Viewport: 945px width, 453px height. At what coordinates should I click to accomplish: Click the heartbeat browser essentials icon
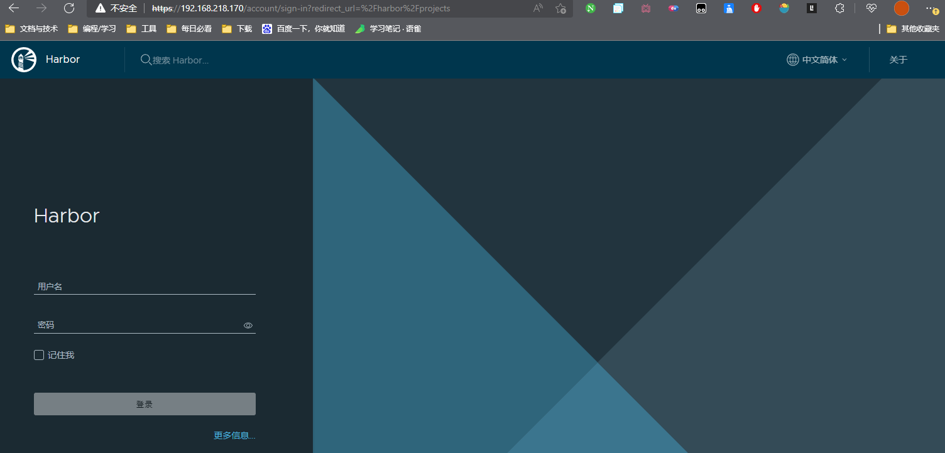871,8
